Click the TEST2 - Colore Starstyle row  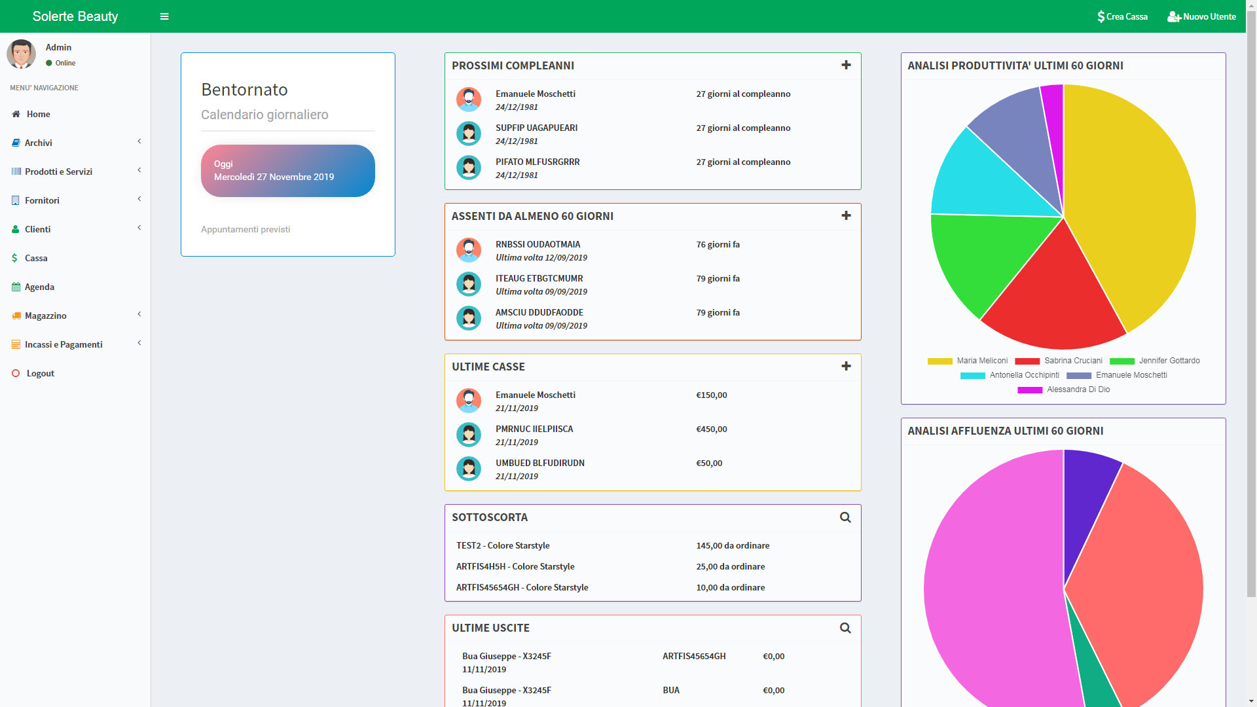(653, 545)
